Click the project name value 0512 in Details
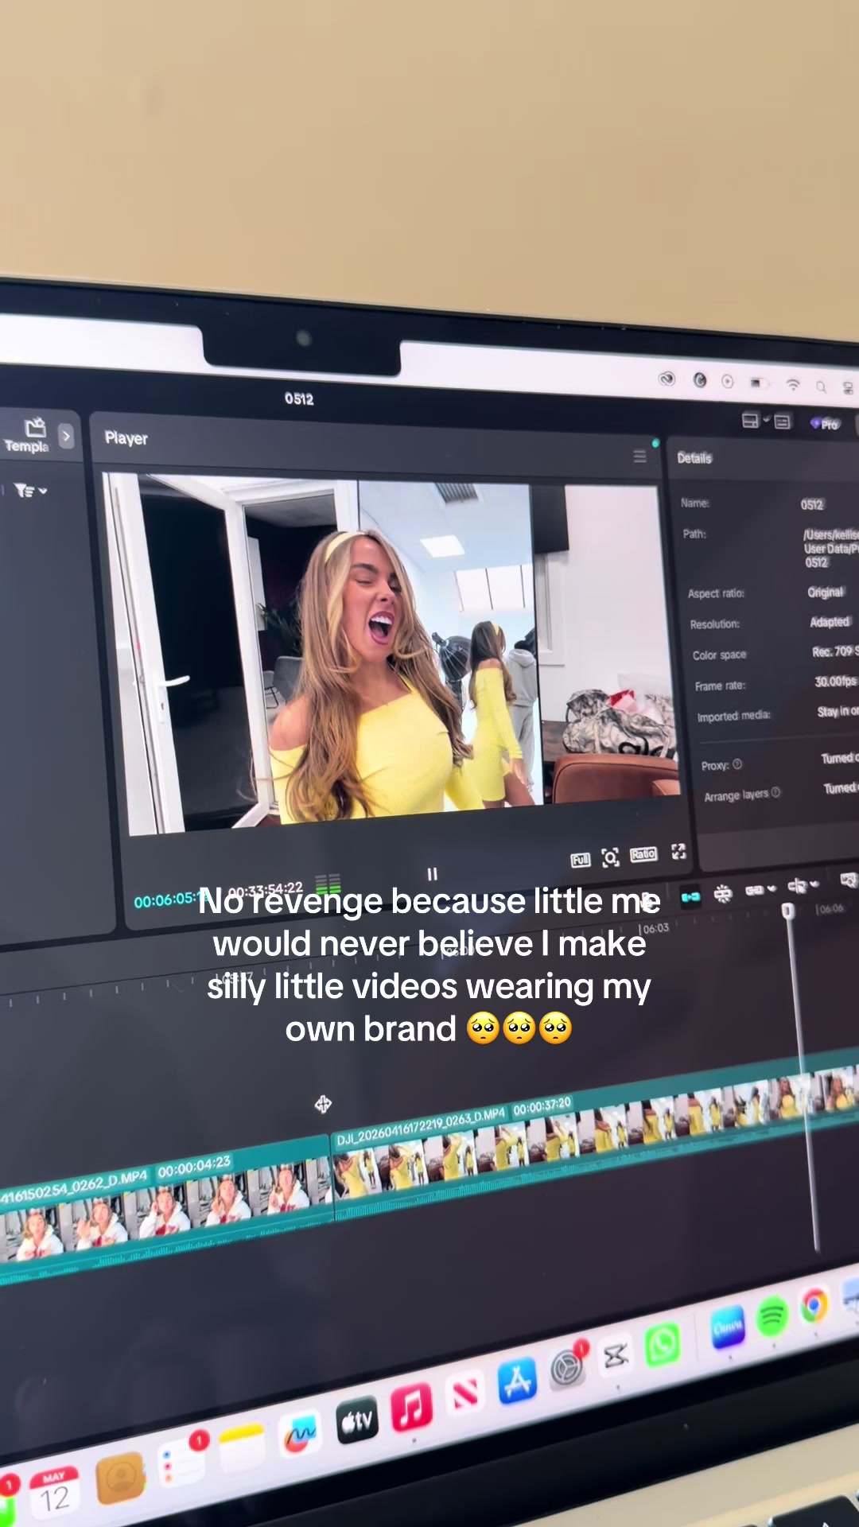This screenshot has height=1527, width=859. 812,504
